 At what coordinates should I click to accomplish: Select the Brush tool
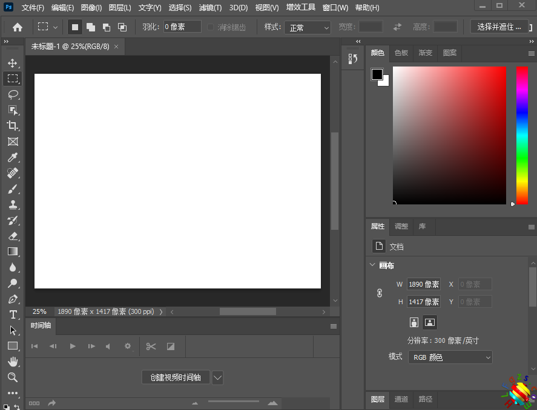13,189
